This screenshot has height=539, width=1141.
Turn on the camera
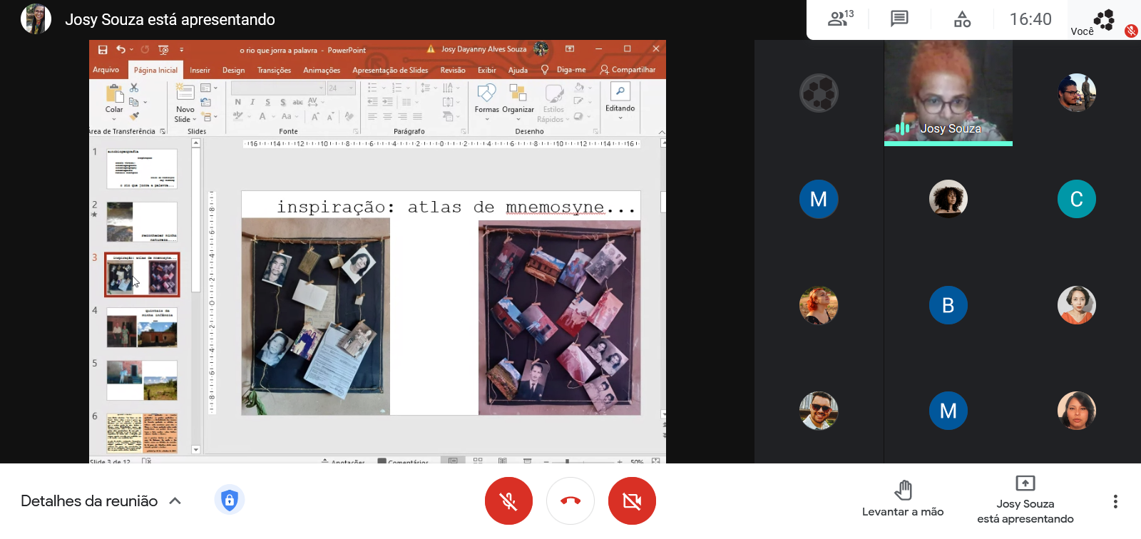(x=632, y=501)
